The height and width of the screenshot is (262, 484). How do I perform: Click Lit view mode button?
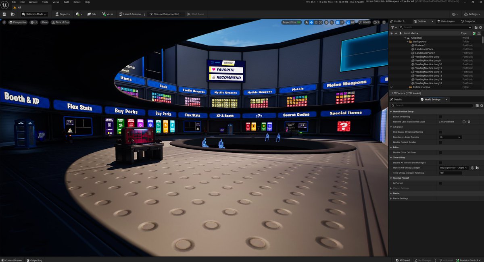click(34, 22)
